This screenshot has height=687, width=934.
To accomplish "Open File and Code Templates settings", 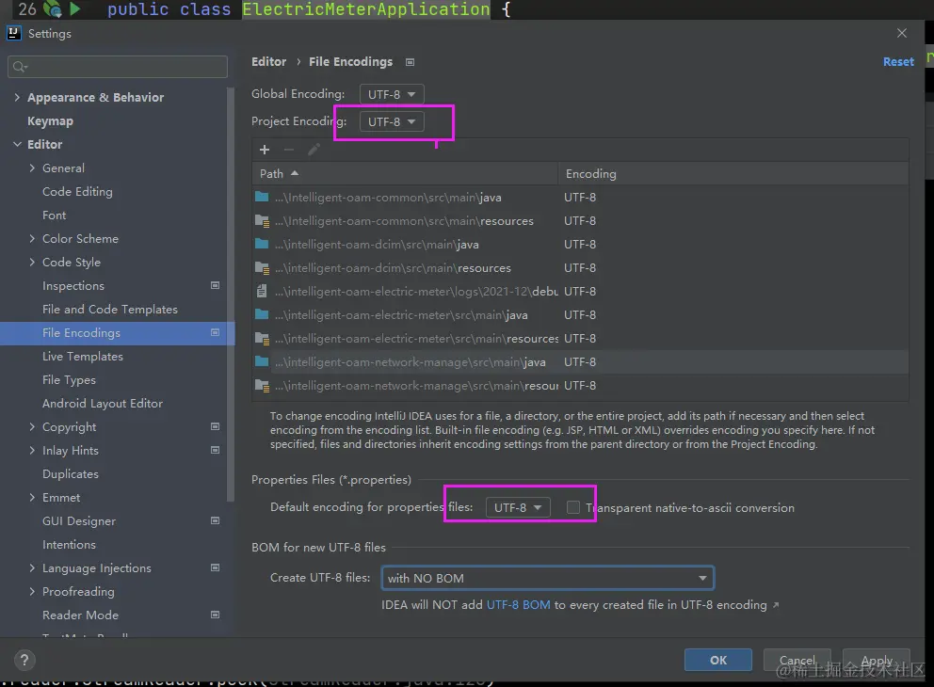I will click(x=110, y=309).
